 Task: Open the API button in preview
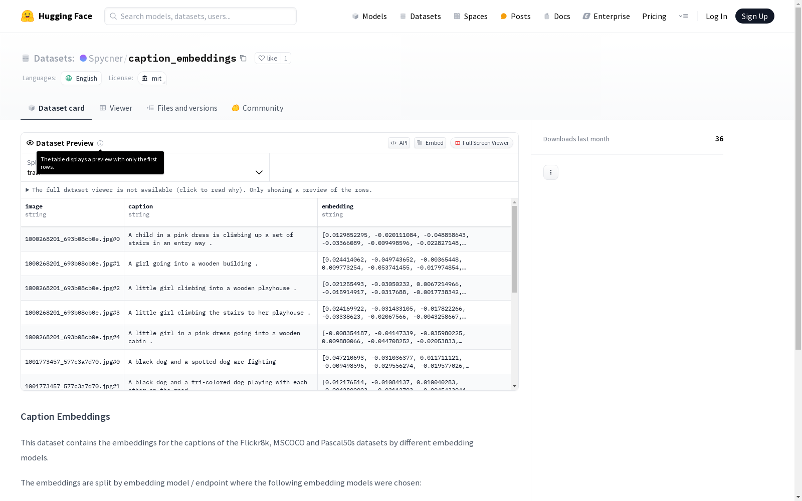(399, 143)
